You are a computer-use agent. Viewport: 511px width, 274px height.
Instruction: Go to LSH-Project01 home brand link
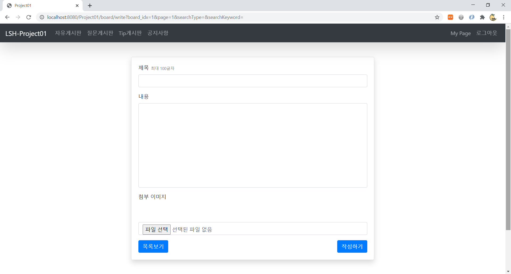click(x=26, y=33)
